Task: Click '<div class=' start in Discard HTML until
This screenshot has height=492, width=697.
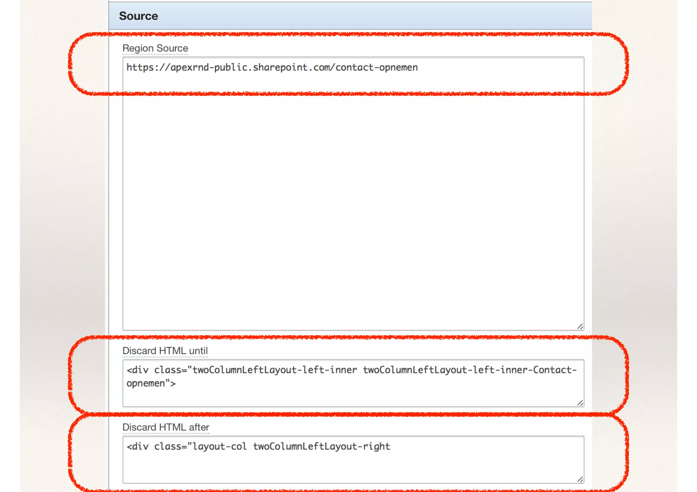Action: 157,370
